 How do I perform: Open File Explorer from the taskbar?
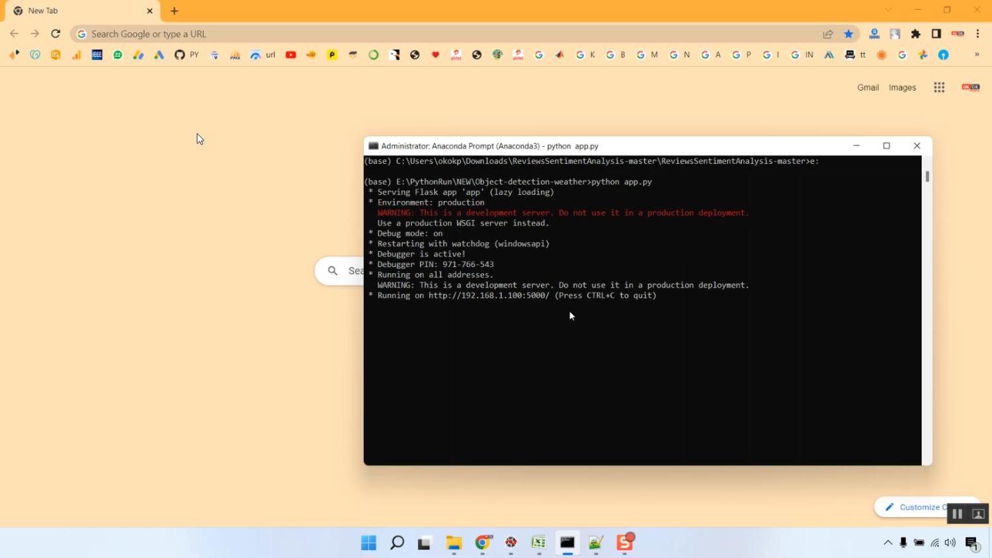point(454,543)
